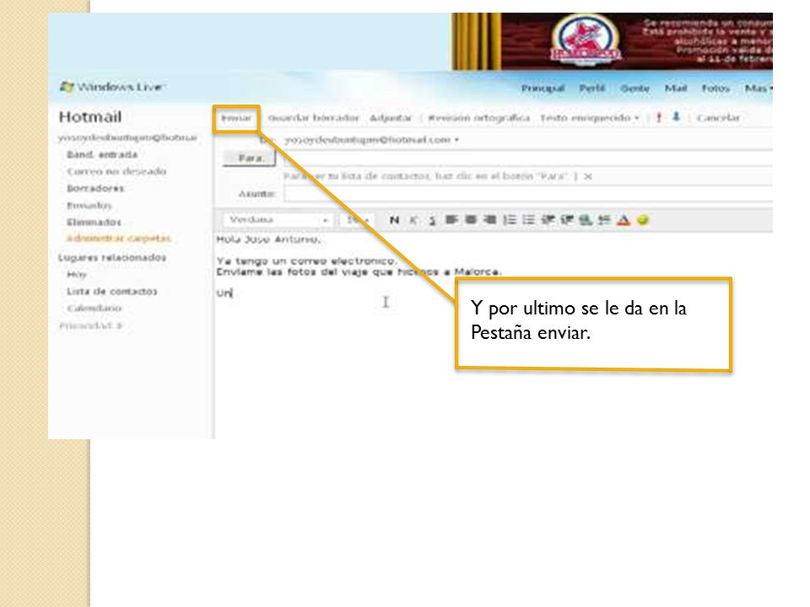Insert a numbered list
Viewport: 810px width, 607px height.
click(510, 220)
